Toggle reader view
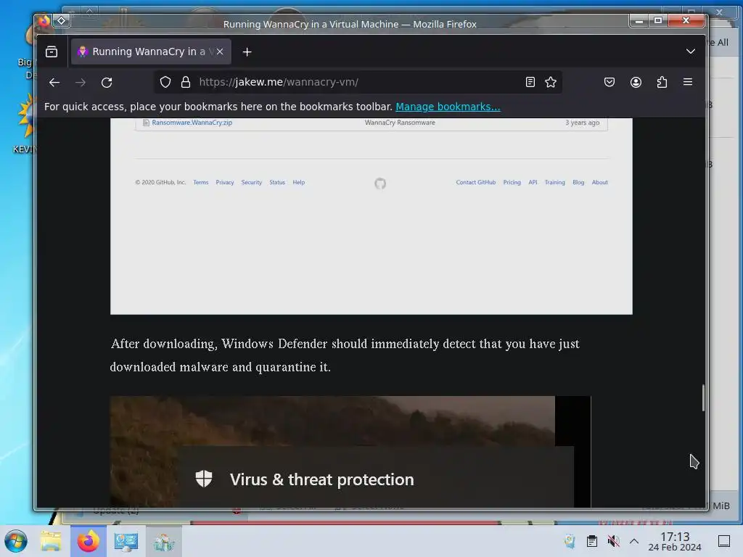Screen dimensions: 743x557 [x=530, y=83]
